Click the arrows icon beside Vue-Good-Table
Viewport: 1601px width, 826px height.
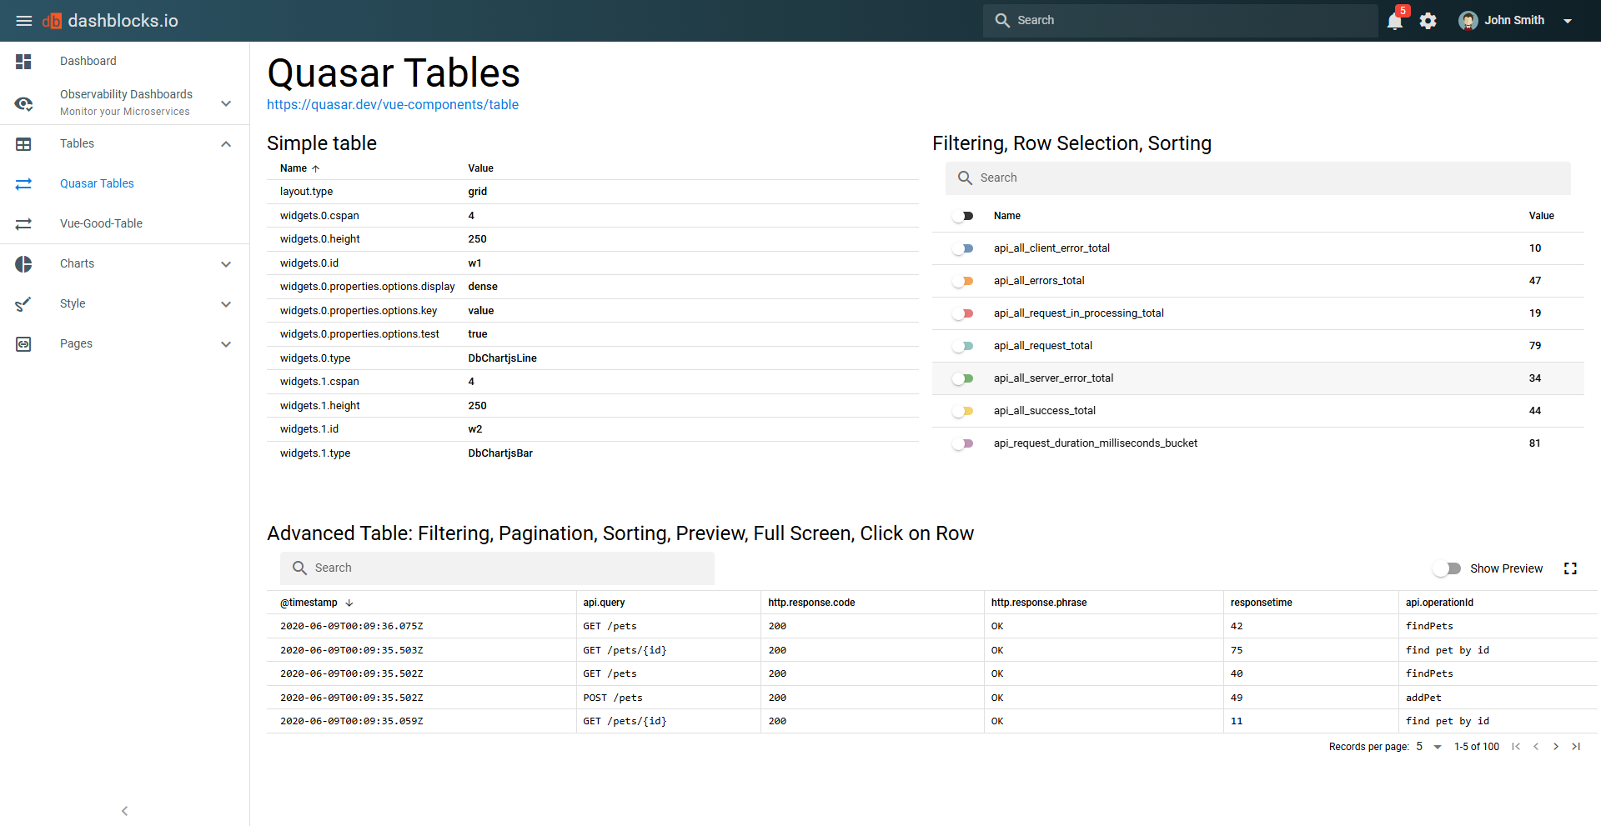23,224
